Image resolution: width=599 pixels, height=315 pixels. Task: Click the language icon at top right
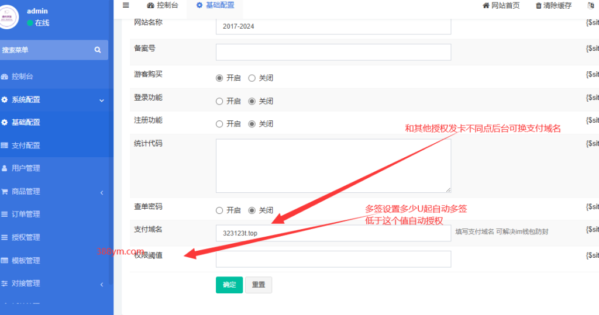591,5
